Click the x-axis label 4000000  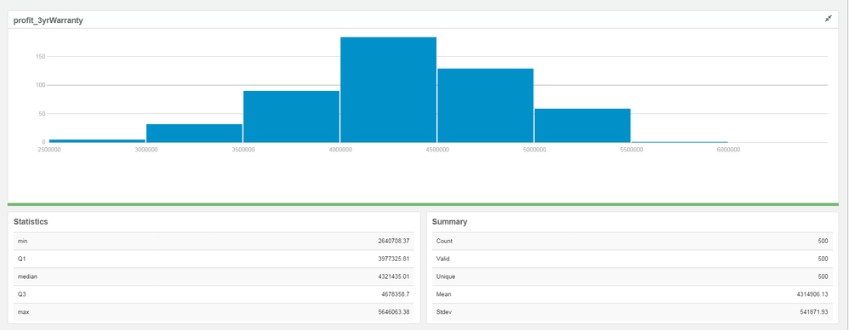(x=339, y=150)
